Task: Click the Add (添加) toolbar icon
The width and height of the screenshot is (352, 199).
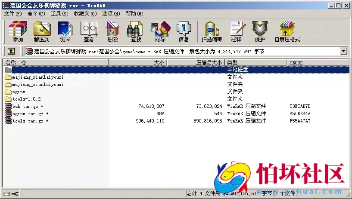Action: pos(18,31)
